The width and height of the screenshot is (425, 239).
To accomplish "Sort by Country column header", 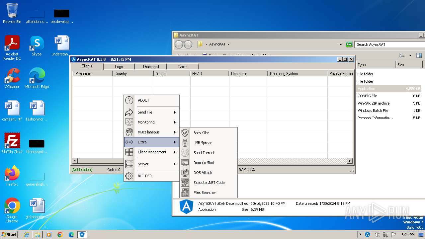I will (x=133, y=74).
